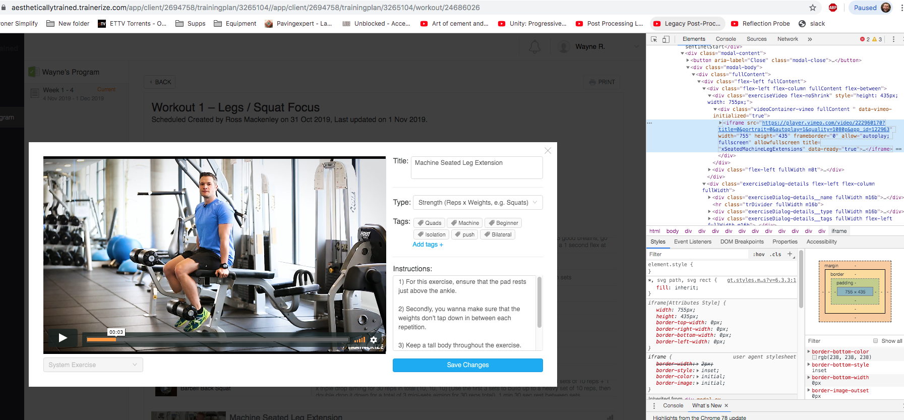Select the body breadcrumb in DevTools
Screen dimensions: 904x420
673,231
